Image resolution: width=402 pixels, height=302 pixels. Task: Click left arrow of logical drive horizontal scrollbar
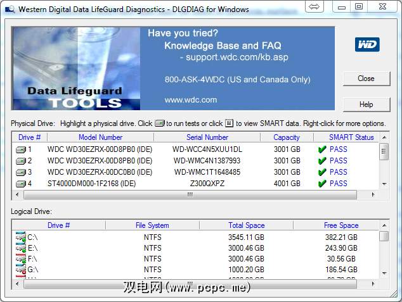tap(17, 284)
